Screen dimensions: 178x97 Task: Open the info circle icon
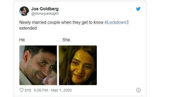click(x=138, y=90)
